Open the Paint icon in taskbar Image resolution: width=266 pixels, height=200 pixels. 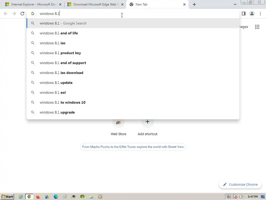(x=65, y=197)
